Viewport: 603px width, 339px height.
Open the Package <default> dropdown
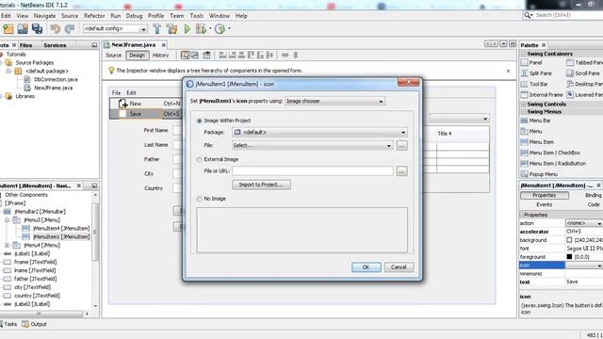point(319,132)
